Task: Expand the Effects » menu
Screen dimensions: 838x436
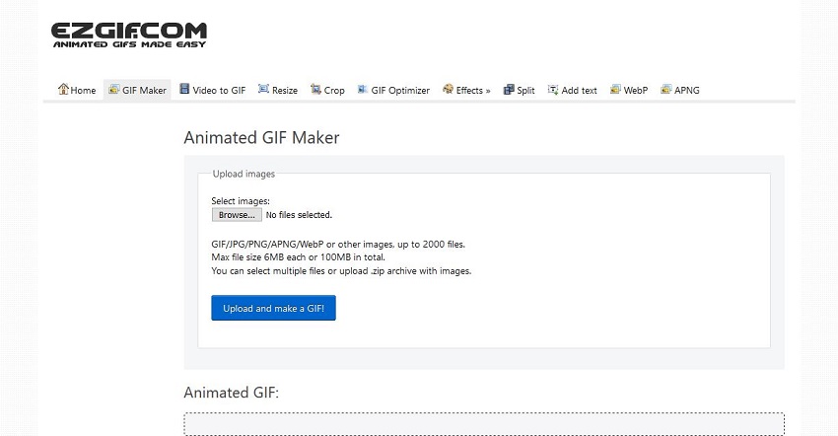Action: [x=473, y=91]
